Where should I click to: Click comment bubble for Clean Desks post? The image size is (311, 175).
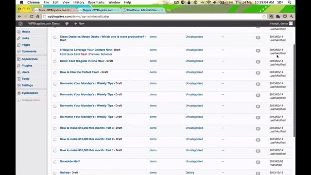point(258,37)
